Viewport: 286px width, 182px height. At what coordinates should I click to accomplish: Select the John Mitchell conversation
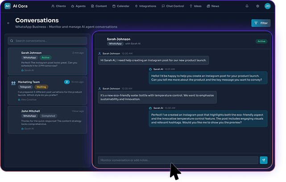pos(47,120)
